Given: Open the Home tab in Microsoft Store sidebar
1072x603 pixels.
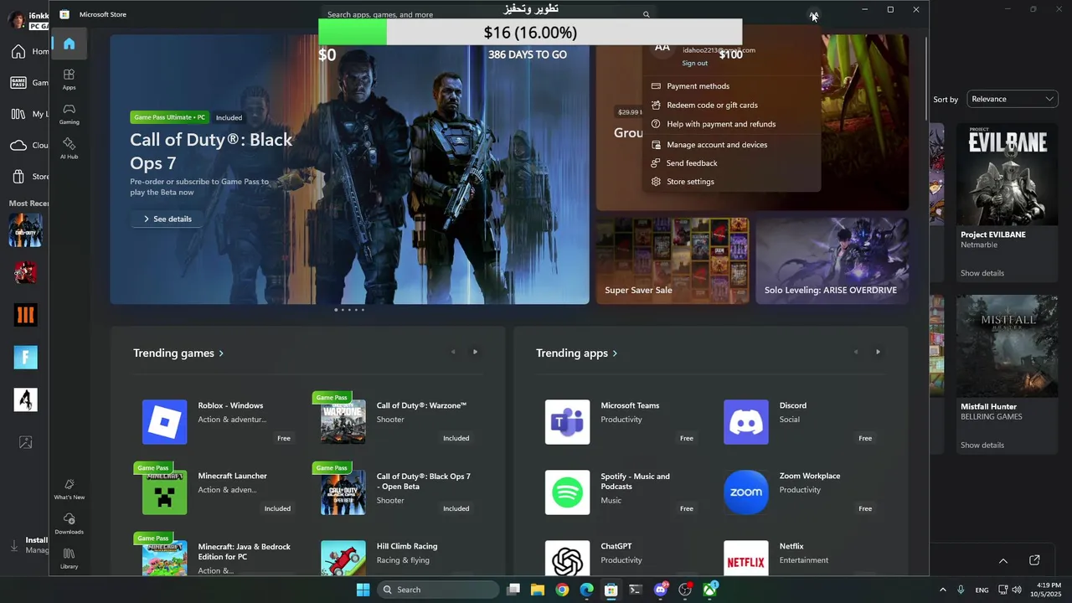Looking at the screenshot, I should click(x=69, y=44).
